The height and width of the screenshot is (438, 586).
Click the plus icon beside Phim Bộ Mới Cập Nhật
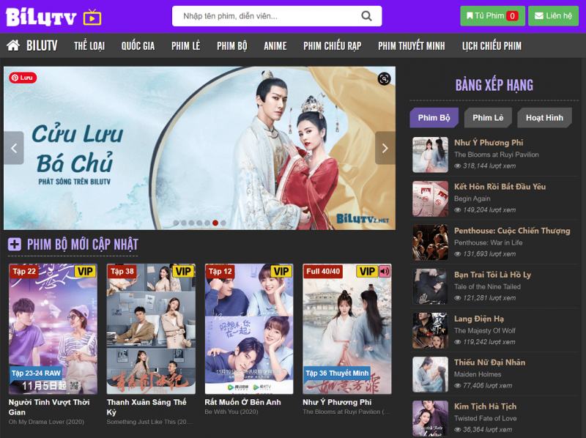pyautogui.click(x=15, y=244)
